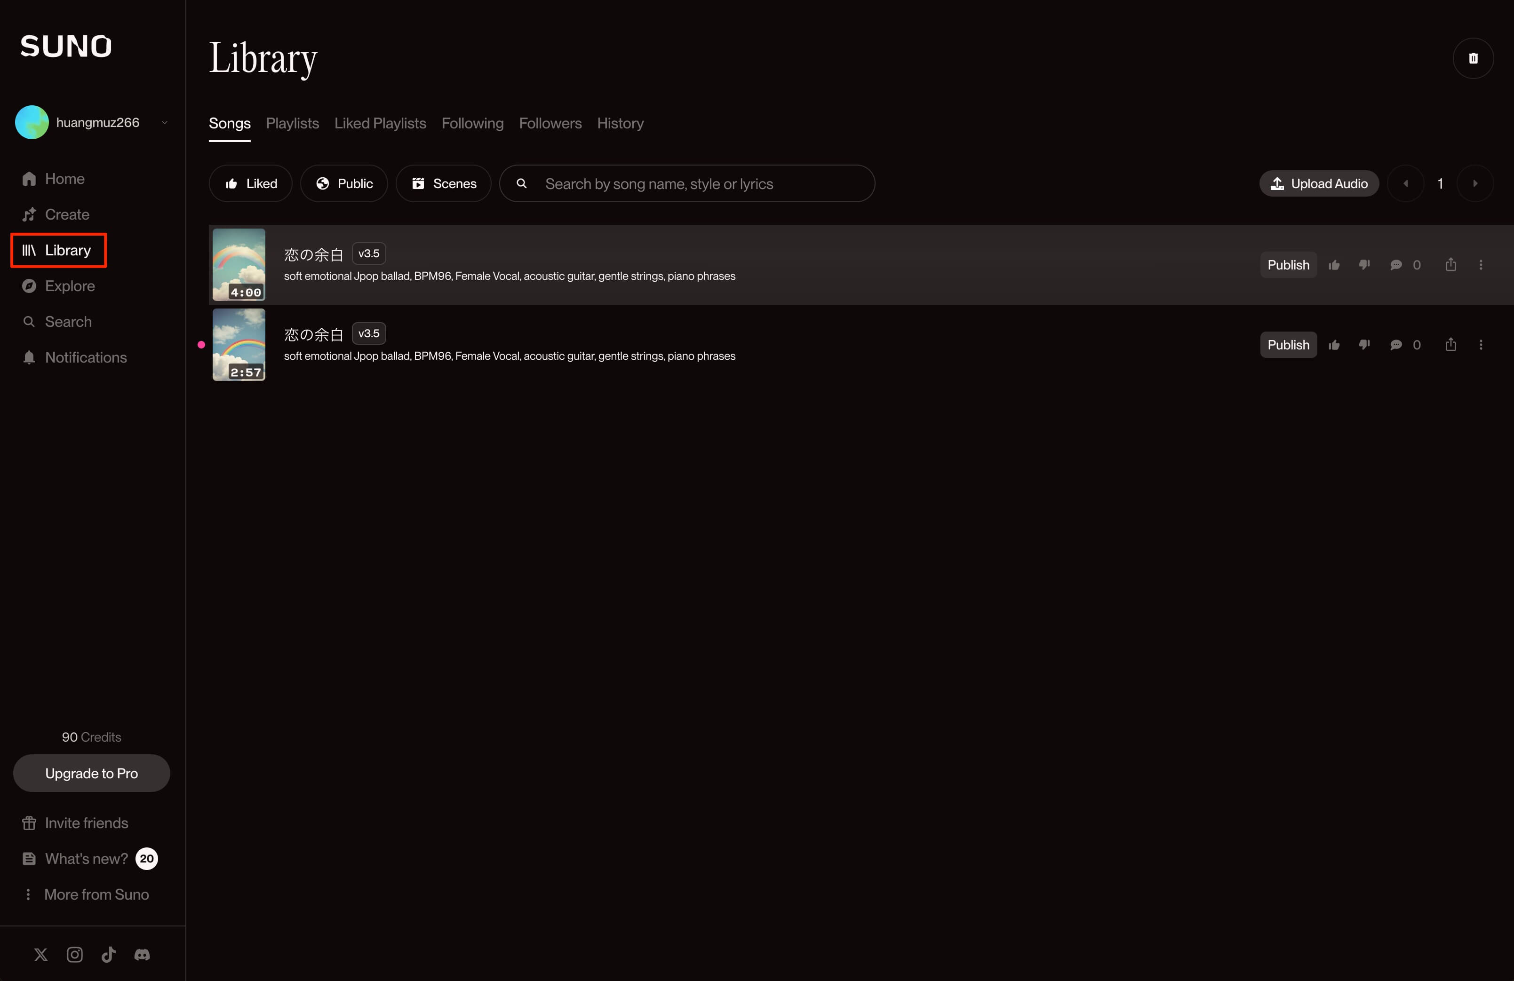This screenshot has width=1514, height=981.
Task: Dislike the 2:57 song with thumbs down
Action: [x=1364, y=345]
